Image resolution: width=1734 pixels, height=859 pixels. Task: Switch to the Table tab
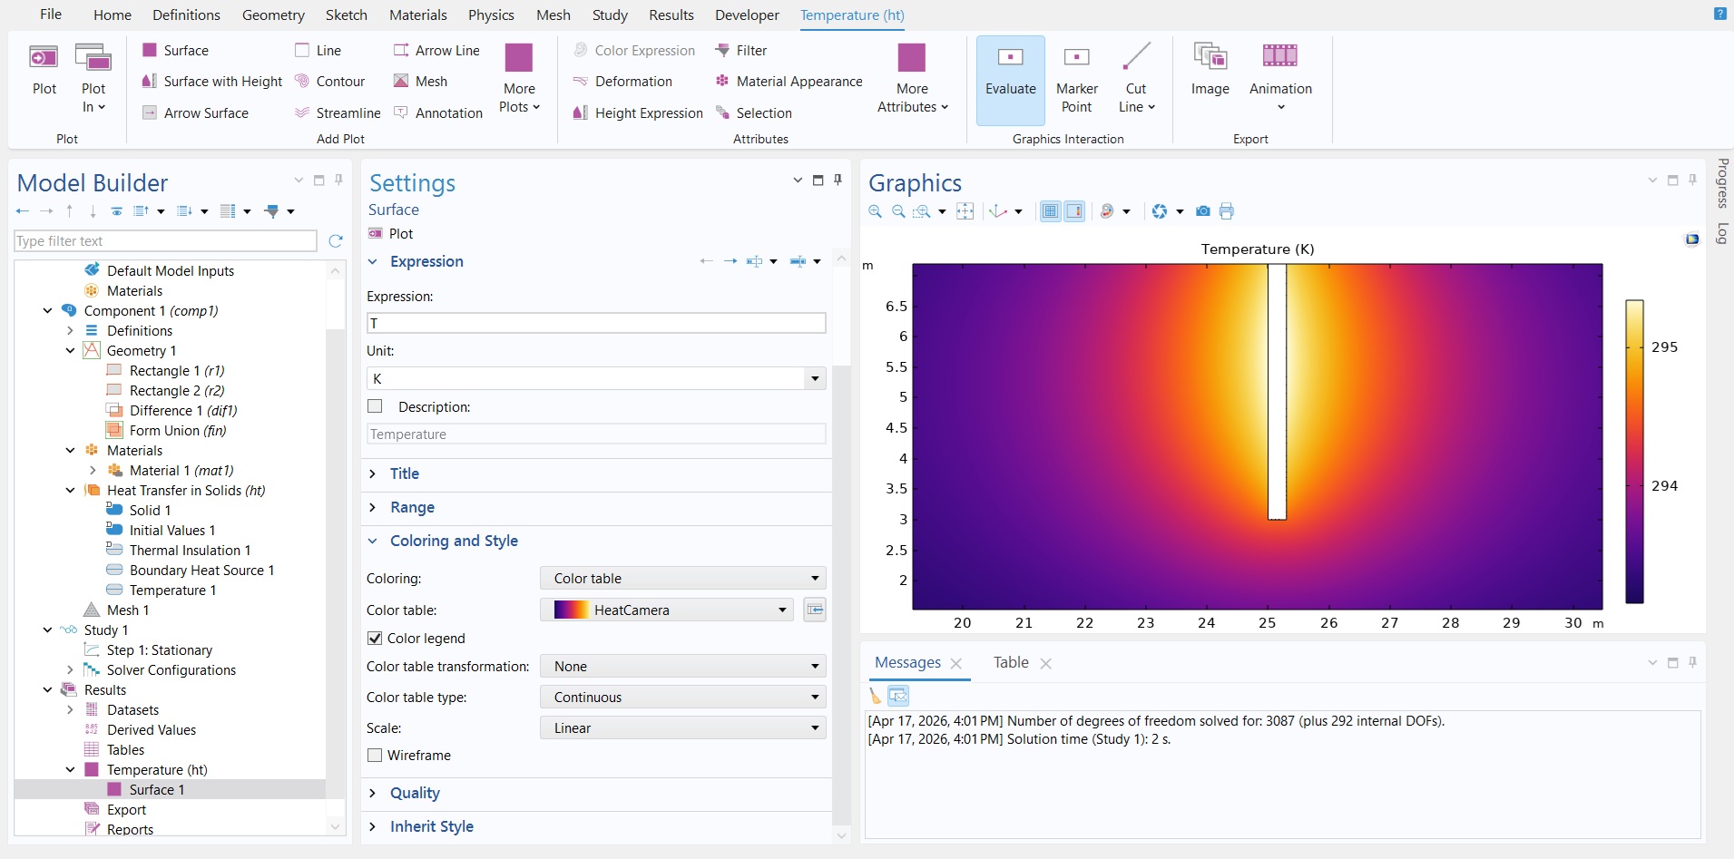(x=1010, y=663)
